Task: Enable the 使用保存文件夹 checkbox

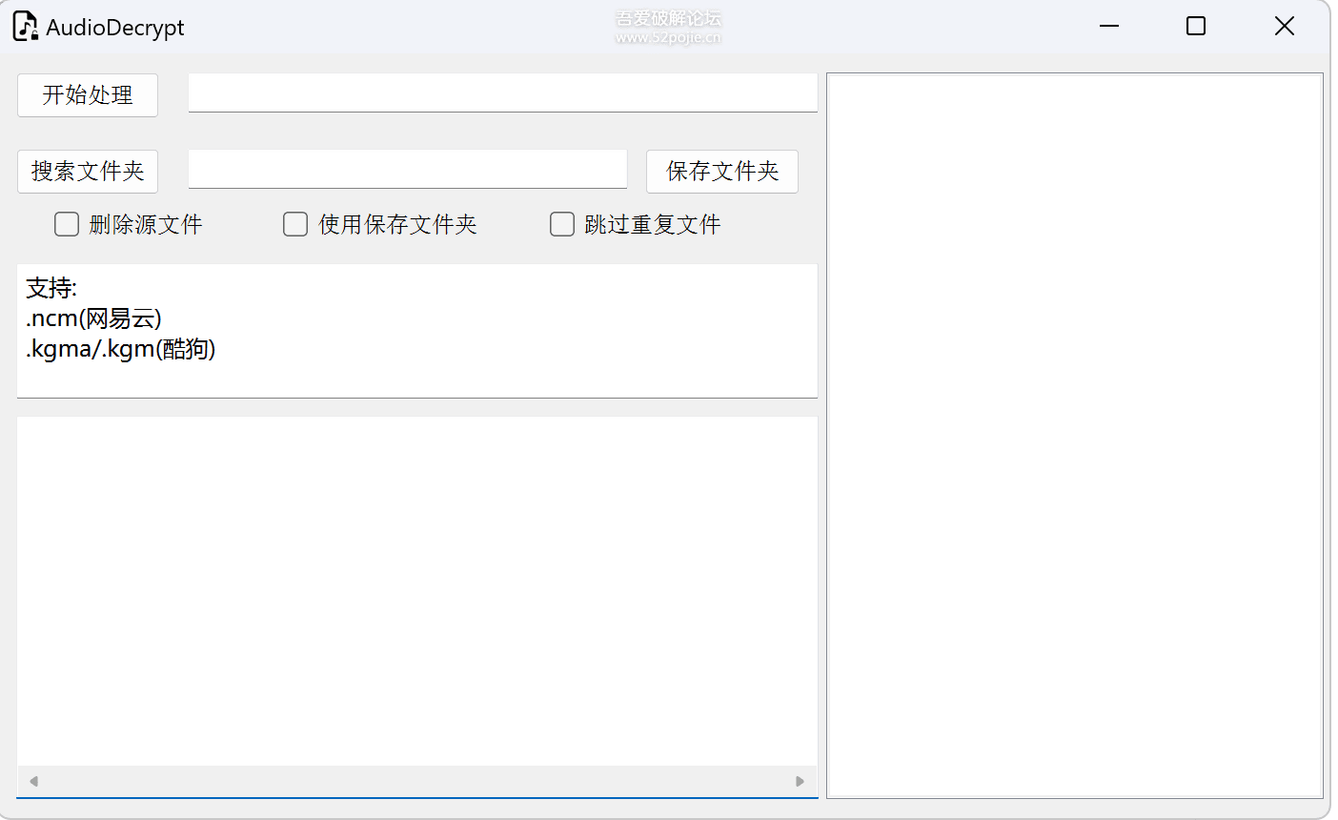Action: point(294,224)
